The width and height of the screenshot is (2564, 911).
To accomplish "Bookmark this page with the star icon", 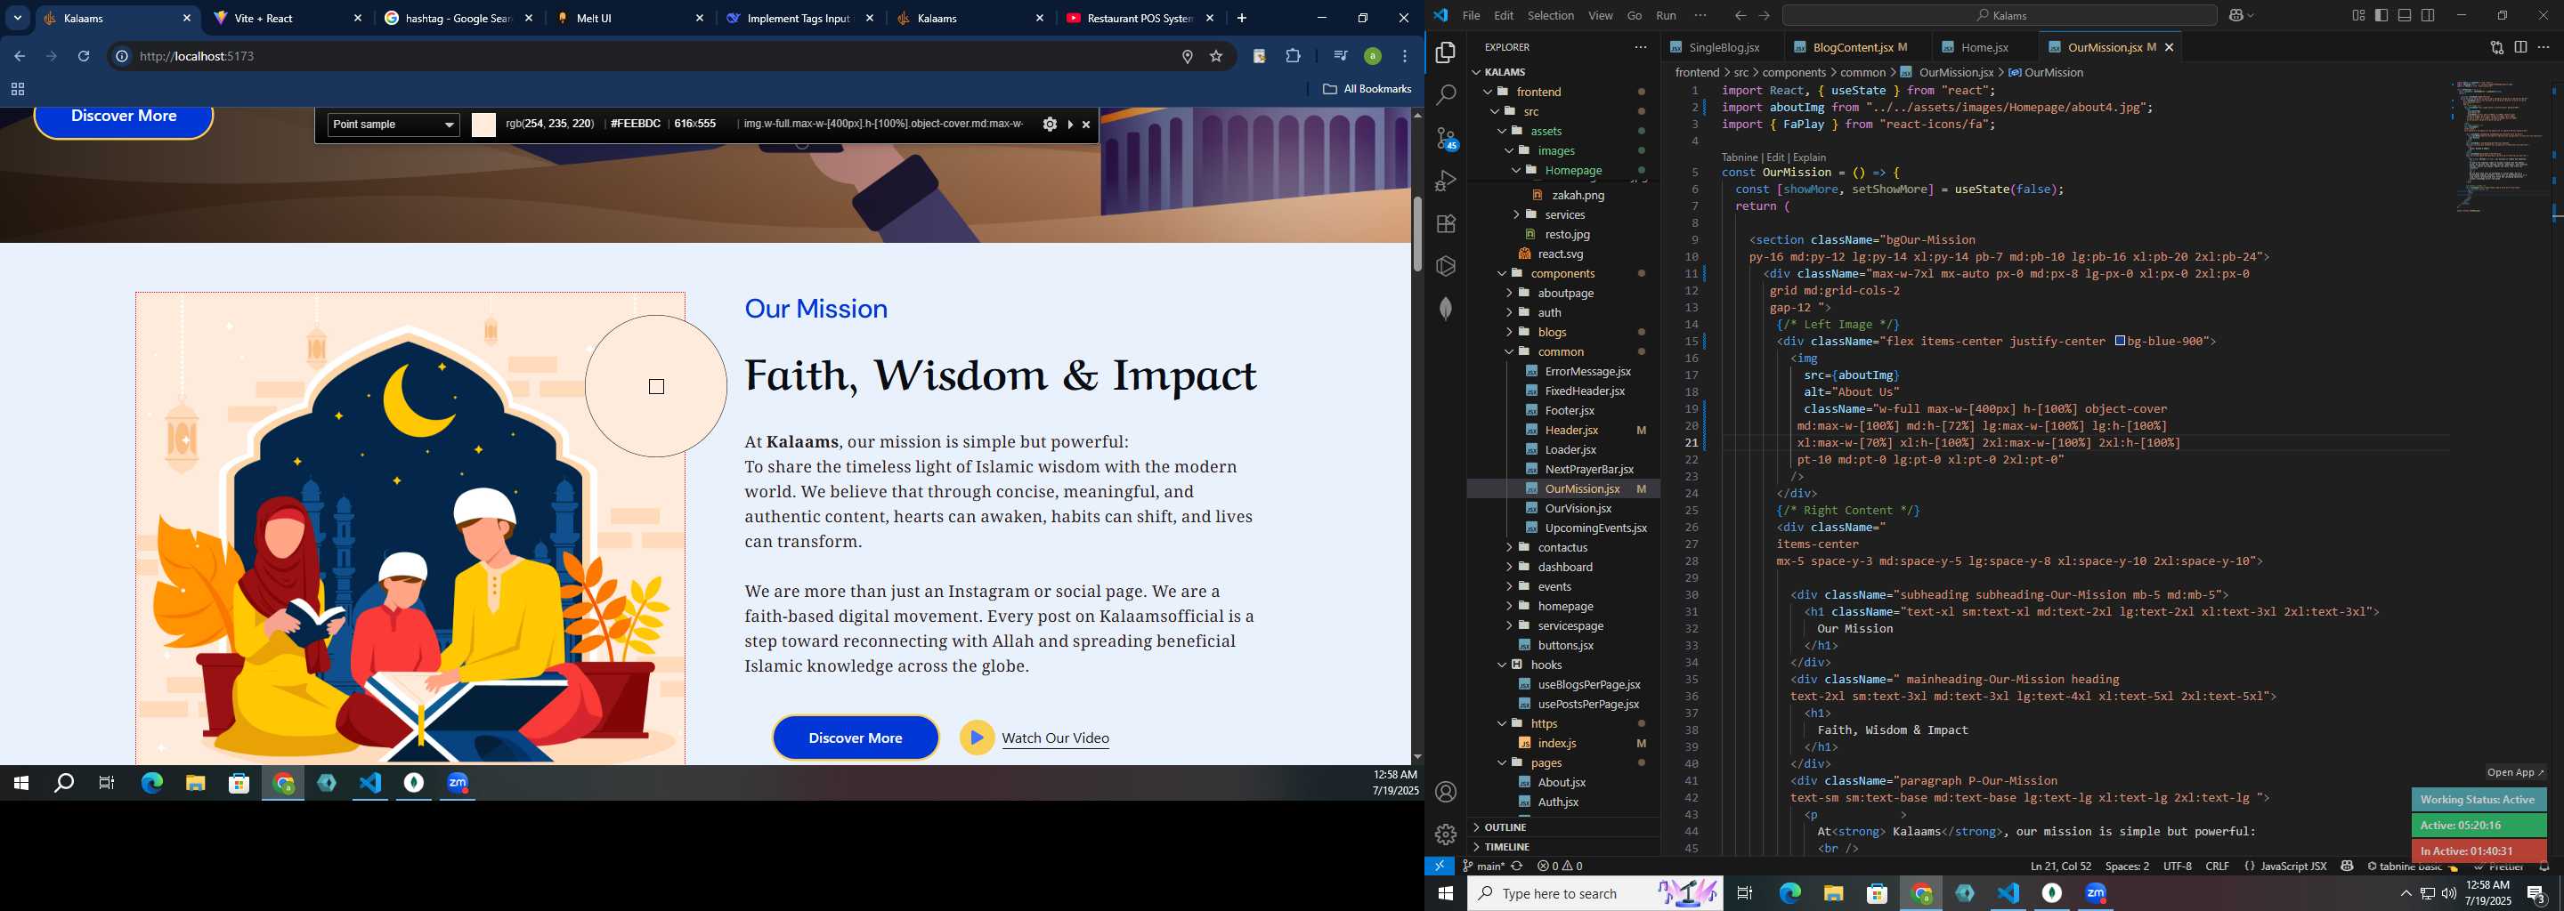I will pos(1216,57).
